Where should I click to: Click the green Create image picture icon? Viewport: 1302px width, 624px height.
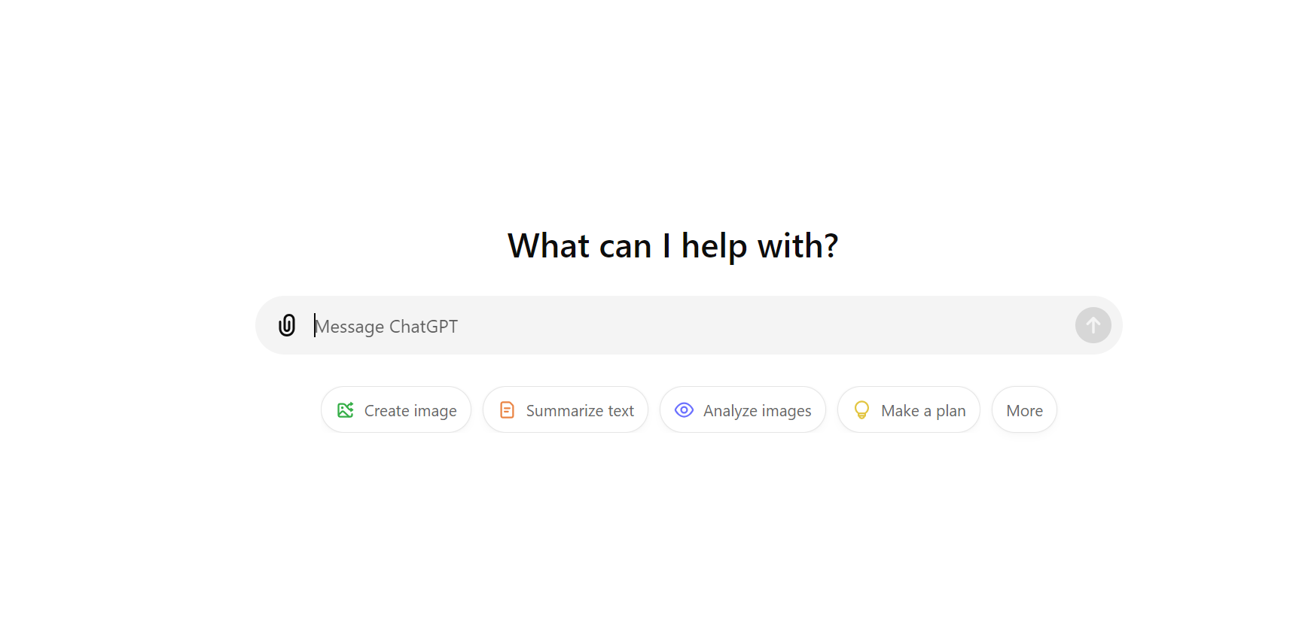click(x=346, y=410)
